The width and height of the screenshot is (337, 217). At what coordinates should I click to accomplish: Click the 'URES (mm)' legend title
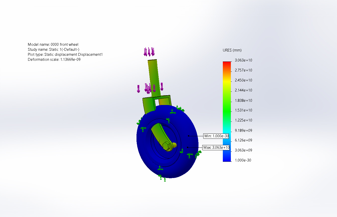[x=232, y=50]
